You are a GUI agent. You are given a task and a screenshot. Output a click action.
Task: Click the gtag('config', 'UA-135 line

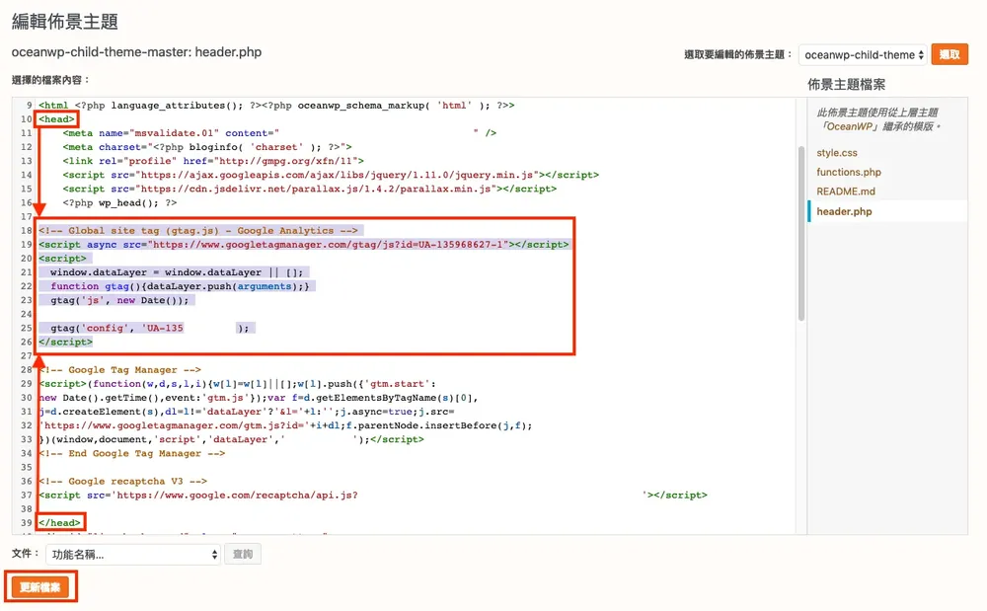point(149,328)
